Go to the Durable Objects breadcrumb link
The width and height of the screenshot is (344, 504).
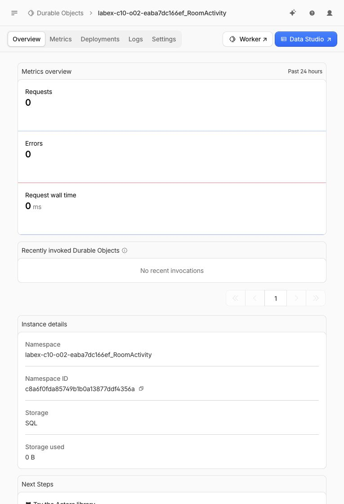coord(60,13)
